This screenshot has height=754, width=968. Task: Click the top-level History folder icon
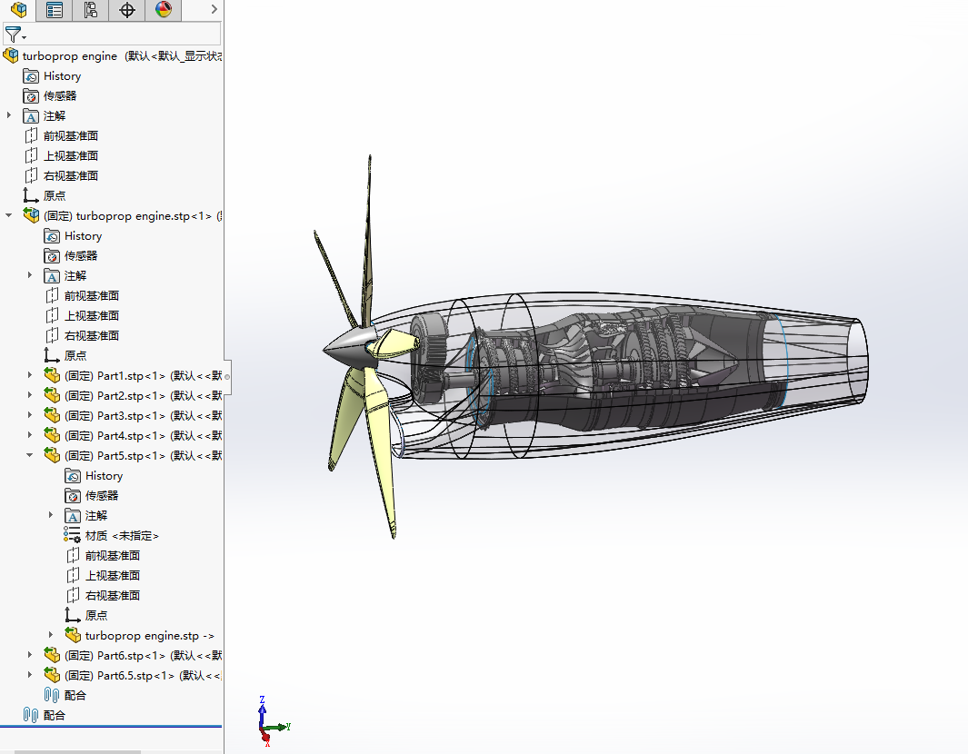click(x=31, y=76)
